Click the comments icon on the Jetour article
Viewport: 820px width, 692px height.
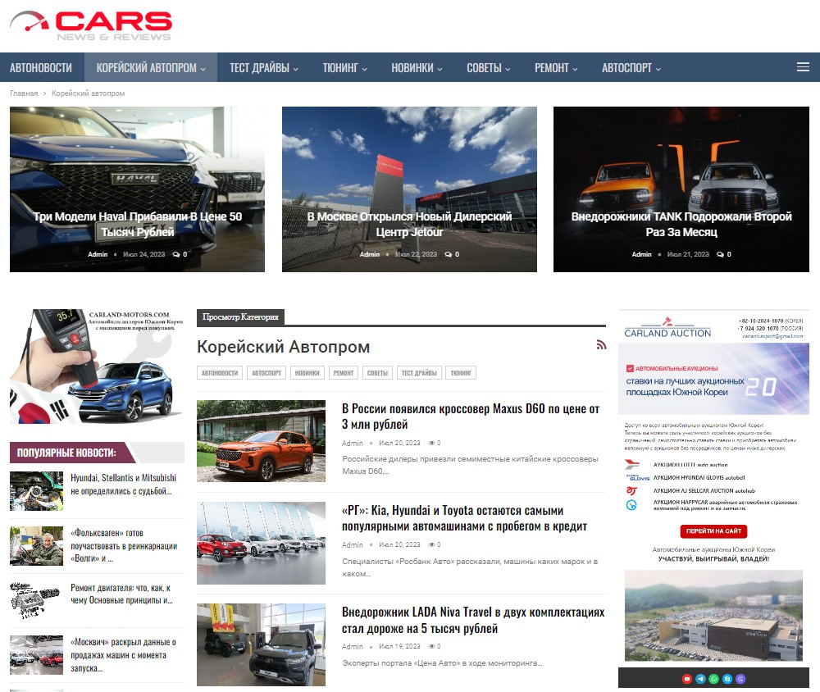pyautogui.click(x=449, y=254)
